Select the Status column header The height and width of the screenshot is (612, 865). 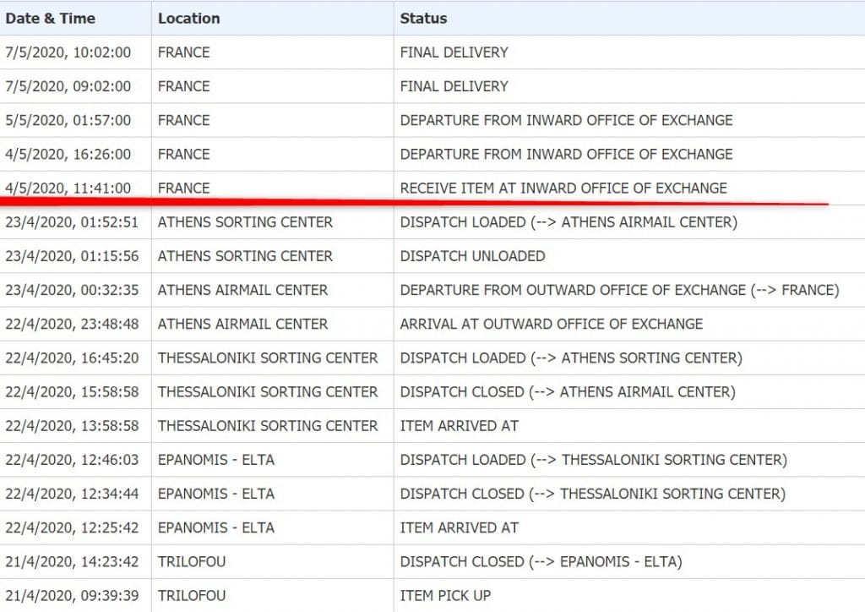[x=423, y=18]
